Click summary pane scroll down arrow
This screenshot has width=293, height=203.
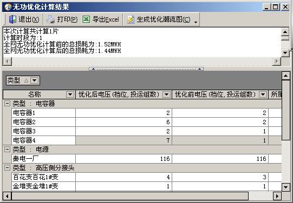tap(285, 53)
